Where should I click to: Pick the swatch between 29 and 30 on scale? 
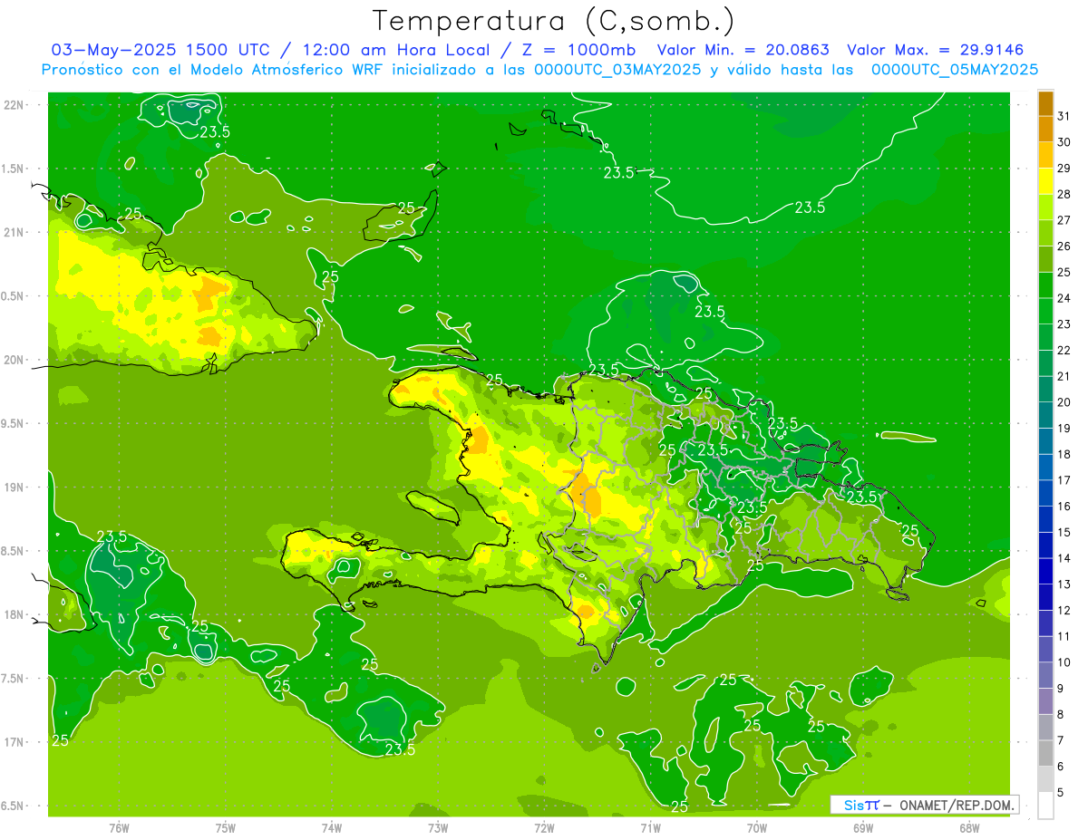tap(1045, 155)
